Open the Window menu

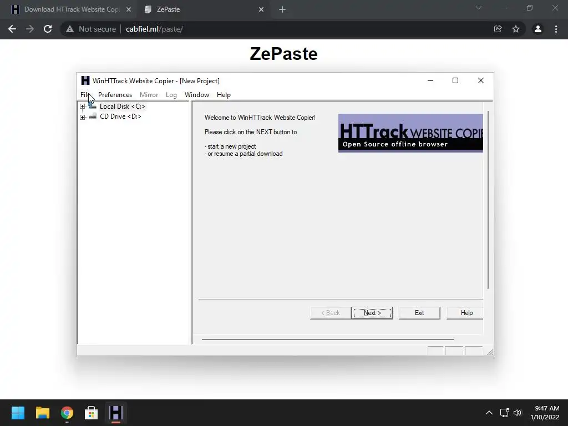tap(197, 95)
